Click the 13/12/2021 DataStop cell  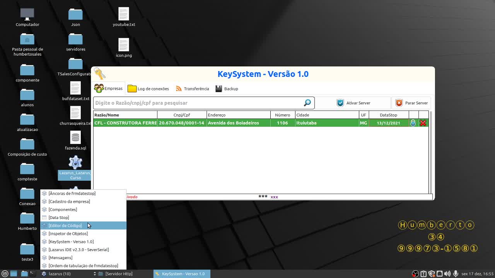(389, 123)
